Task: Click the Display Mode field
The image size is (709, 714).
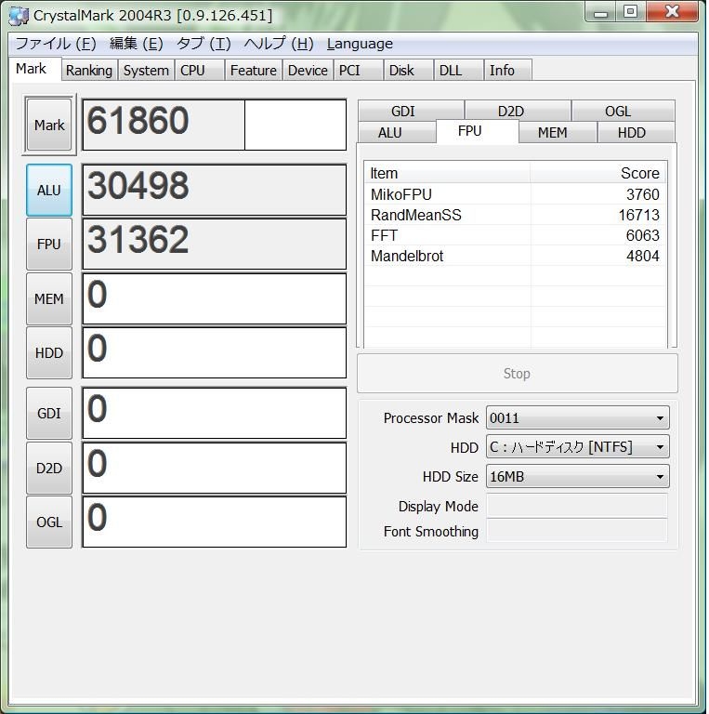Action: click(x=577, y=506)
